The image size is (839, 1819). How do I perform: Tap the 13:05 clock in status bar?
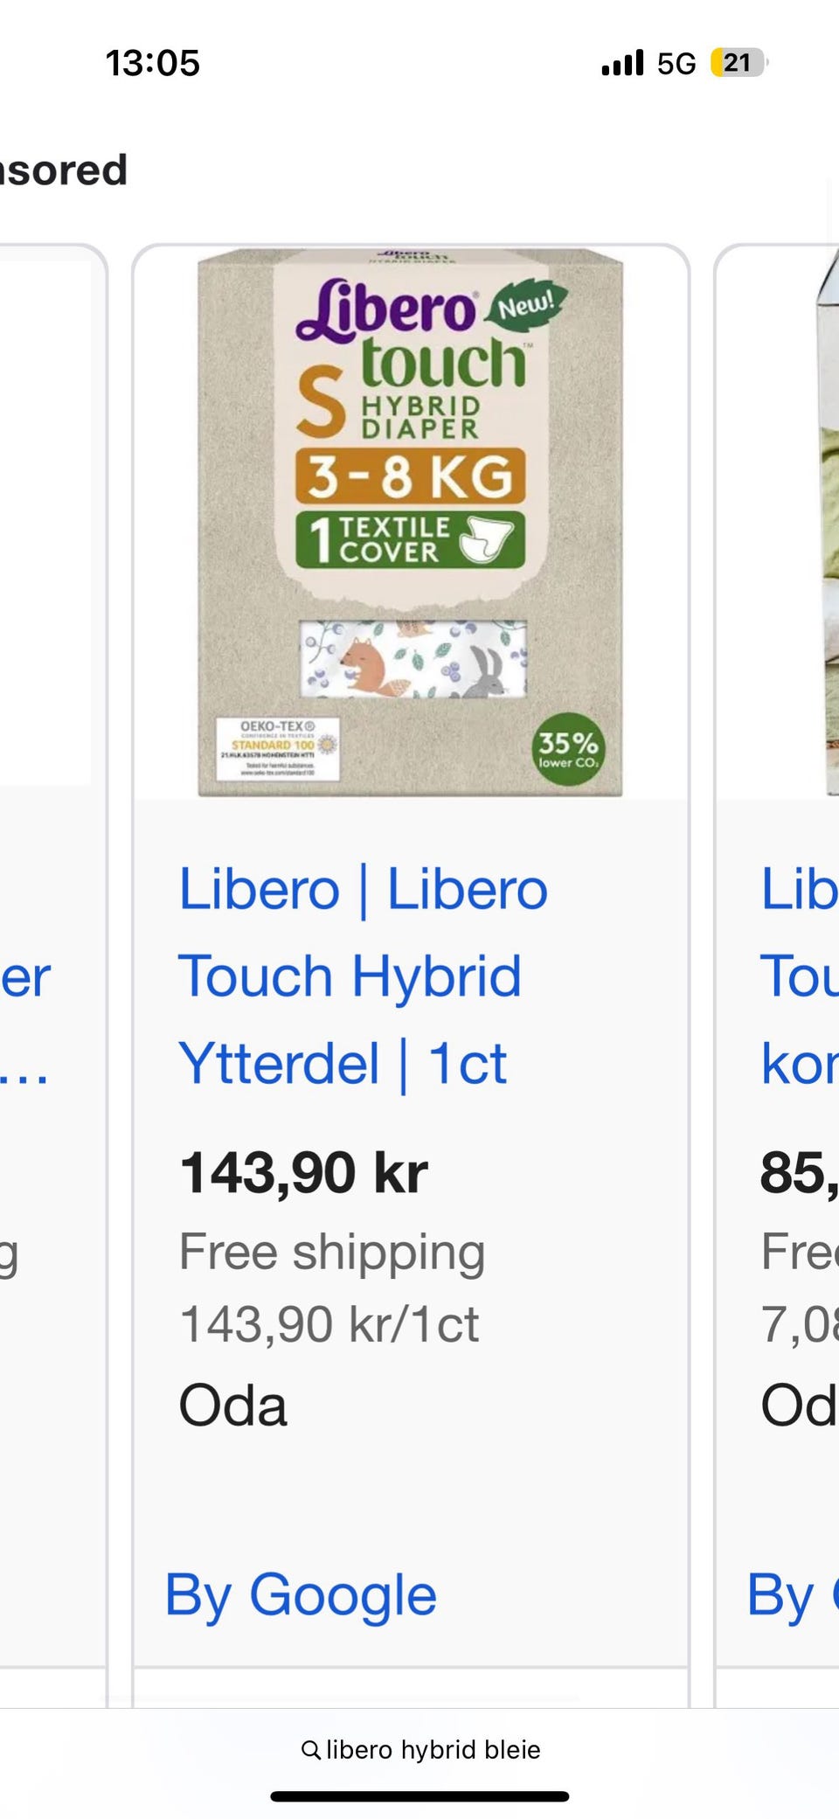153,63
